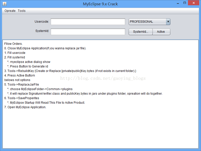
Task: Click 'Press Button to Generate id' line
Action: click(28, 66)
